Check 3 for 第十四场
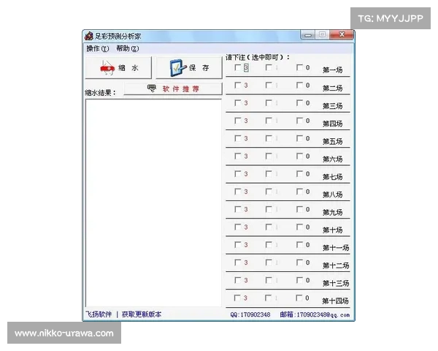438x351 pixels. click(237, 298)
